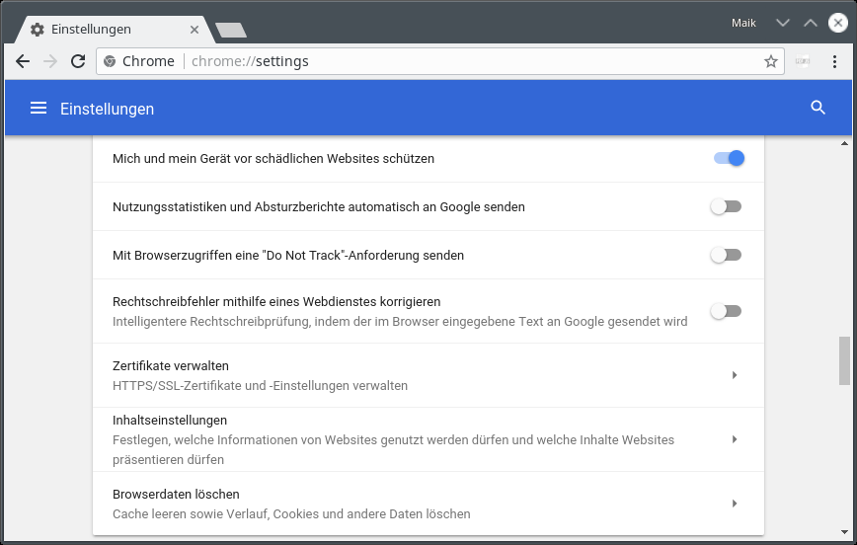Expand the Zertifikate verwalten arrow
Image resolution: width=857 pixels, height=545 pixels.
pyautogui.click(x=735, y=375)
